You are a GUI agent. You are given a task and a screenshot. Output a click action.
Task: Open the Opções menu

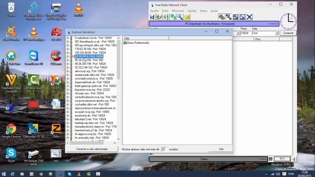pyautogui.click(x=192, y=11)
